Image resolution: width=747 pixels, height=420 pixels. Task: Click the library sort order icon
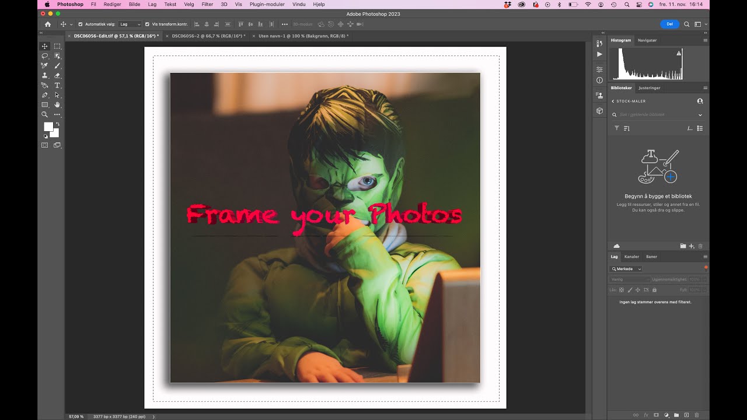coord(627,128)
